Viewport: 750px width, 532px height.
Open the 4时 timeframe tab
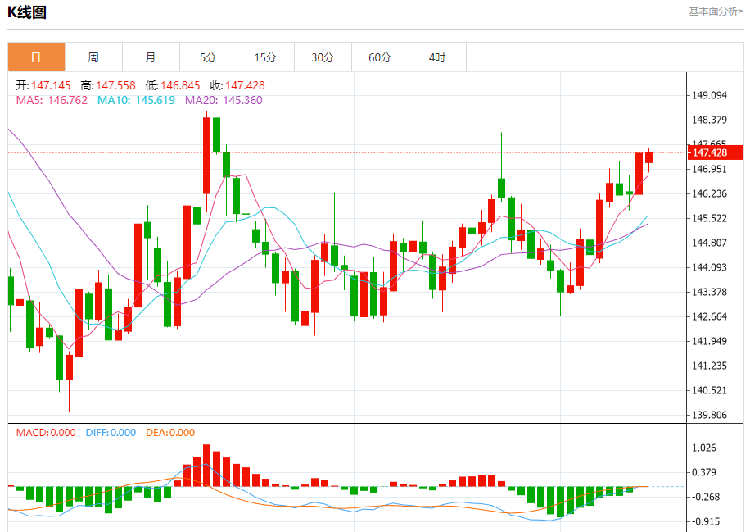(x=438, y=57)
